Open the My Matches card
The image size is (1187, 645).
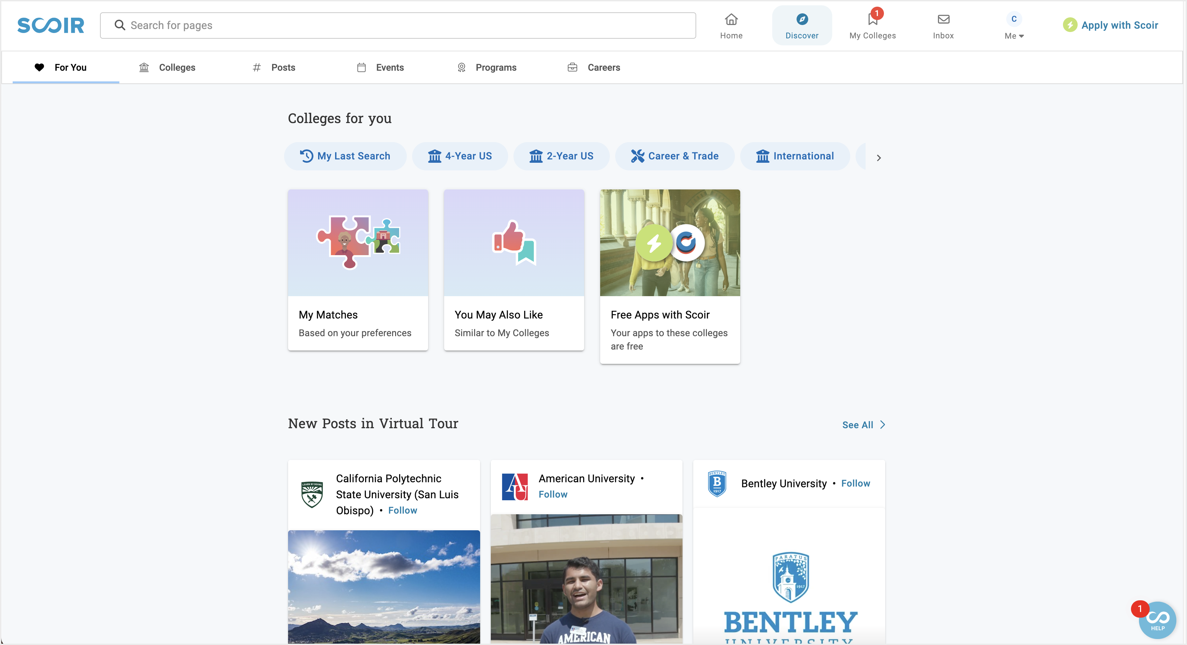click(x=358, y=270)
